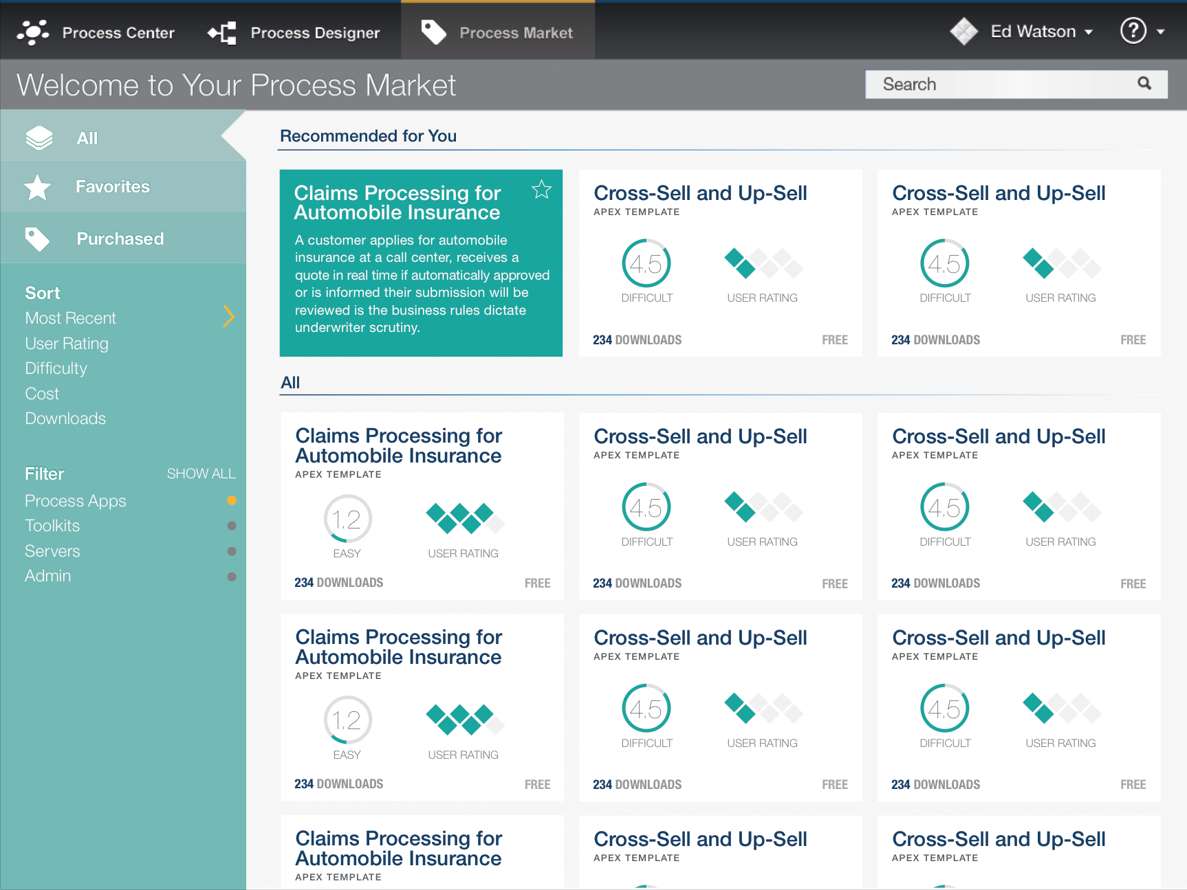
Task: Click the All layers stack icon
Action: 39,138
